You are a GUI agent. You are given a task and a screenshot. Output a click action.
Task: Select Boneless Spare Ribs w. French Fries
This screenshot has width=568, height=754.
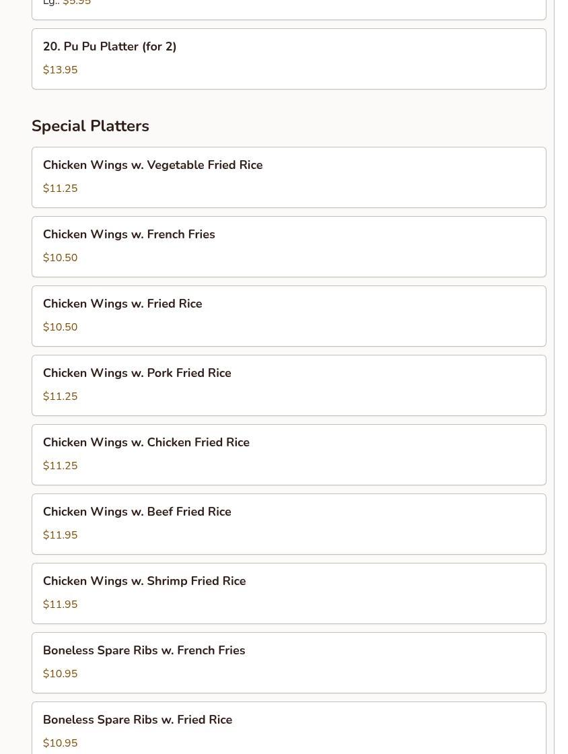(144, 651)
